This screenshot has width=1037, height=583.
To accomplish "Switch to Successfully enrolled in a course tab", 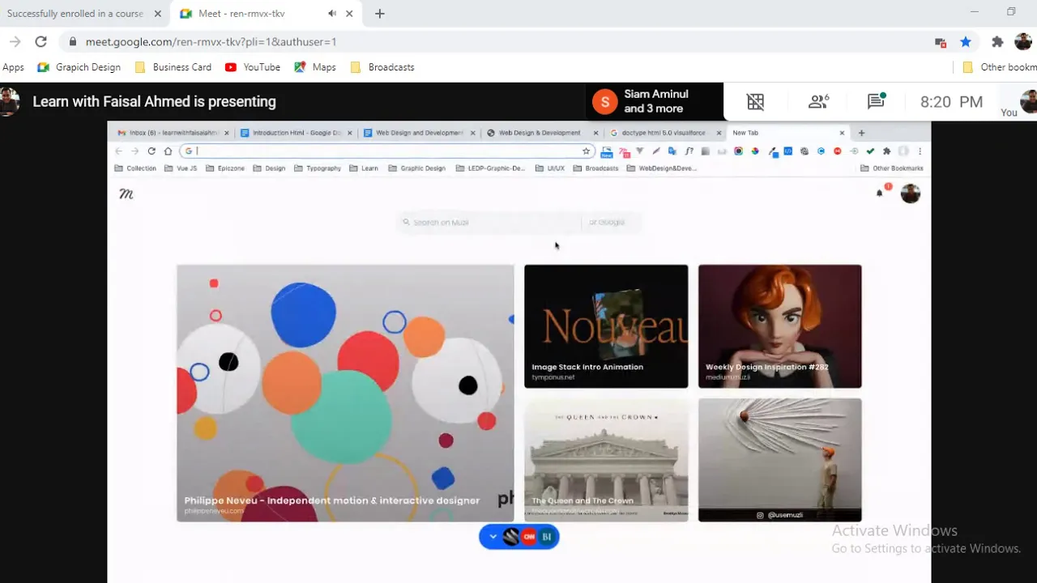I will (75, 13).
